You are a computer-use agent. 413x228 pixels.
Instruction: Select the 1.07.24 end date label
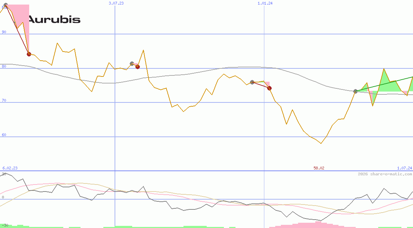click(404, 168)
